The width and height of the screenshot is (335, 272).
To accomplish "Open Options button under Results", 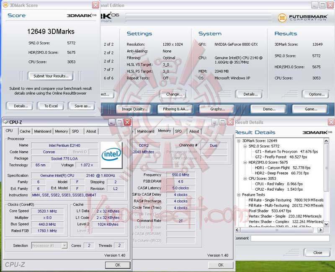I will [x=317, y=94].
